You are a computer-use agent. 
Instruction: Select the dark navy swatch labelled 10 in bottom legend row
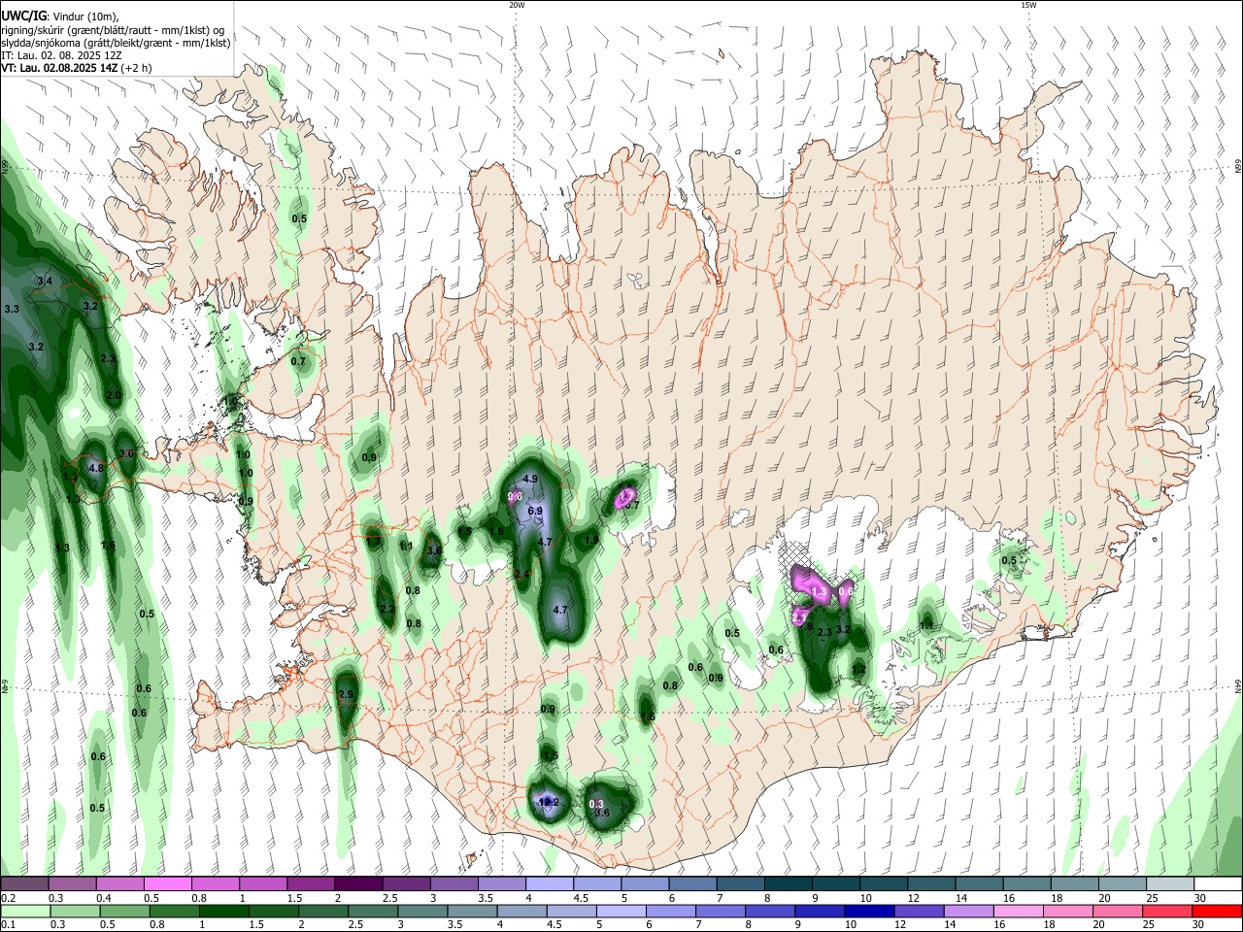point(867,911)
